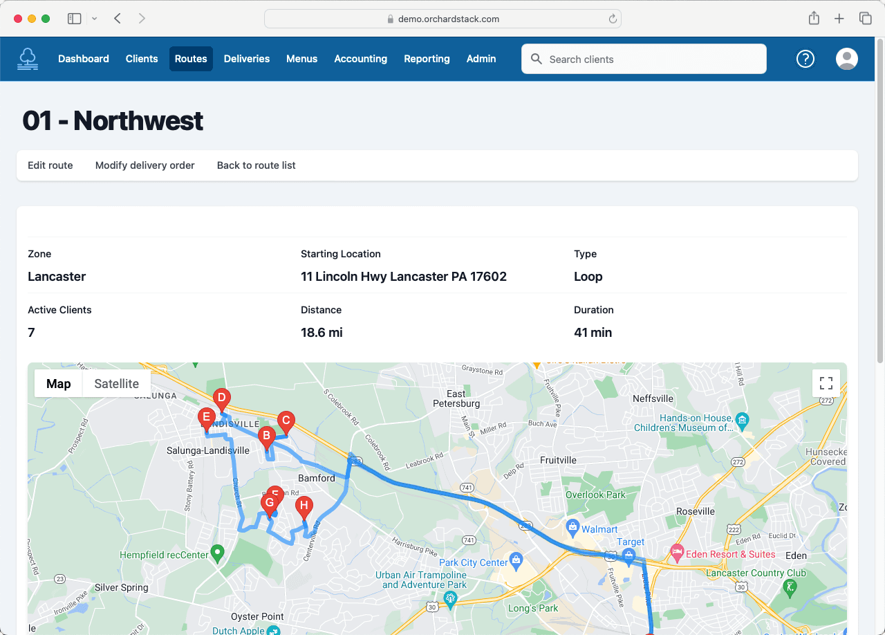Switch map to Satellite view
Image resolution: width=885 pixels, height=635 pixels.
116,384
